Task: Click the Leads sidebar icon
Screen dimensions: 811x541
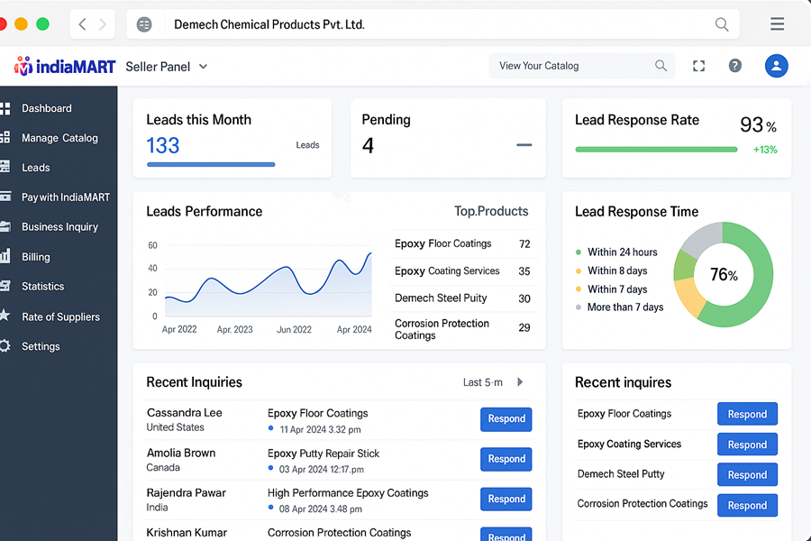Action: 5,167
